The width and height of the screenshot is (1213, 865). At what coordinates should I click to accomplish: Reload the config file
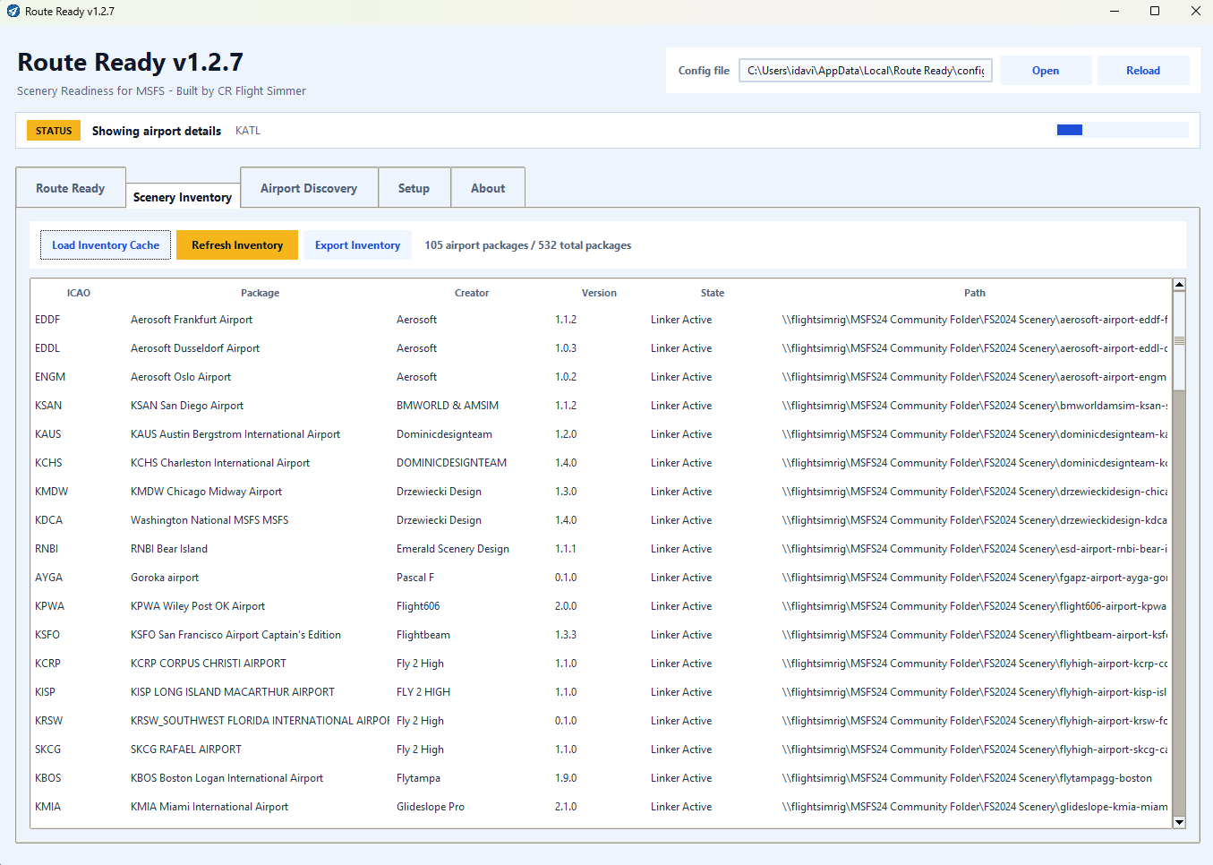tap(1143, 71)
